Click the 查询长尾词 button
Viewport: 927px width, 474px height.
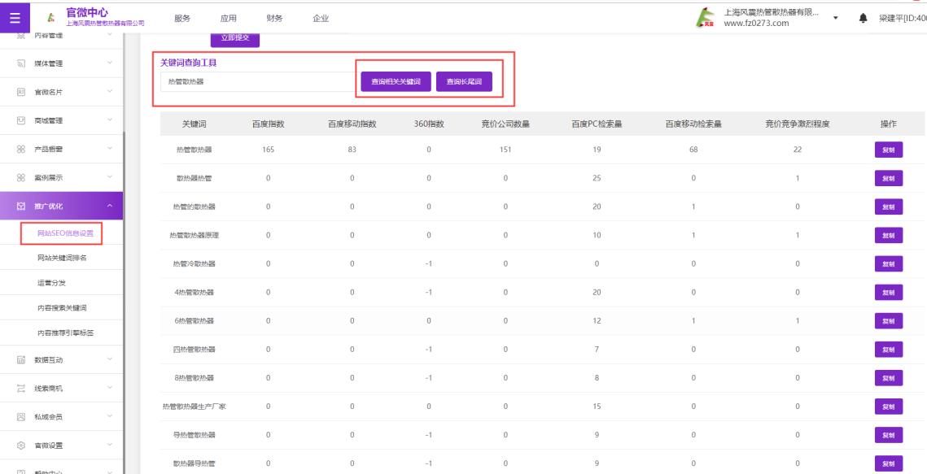(464, 81)
